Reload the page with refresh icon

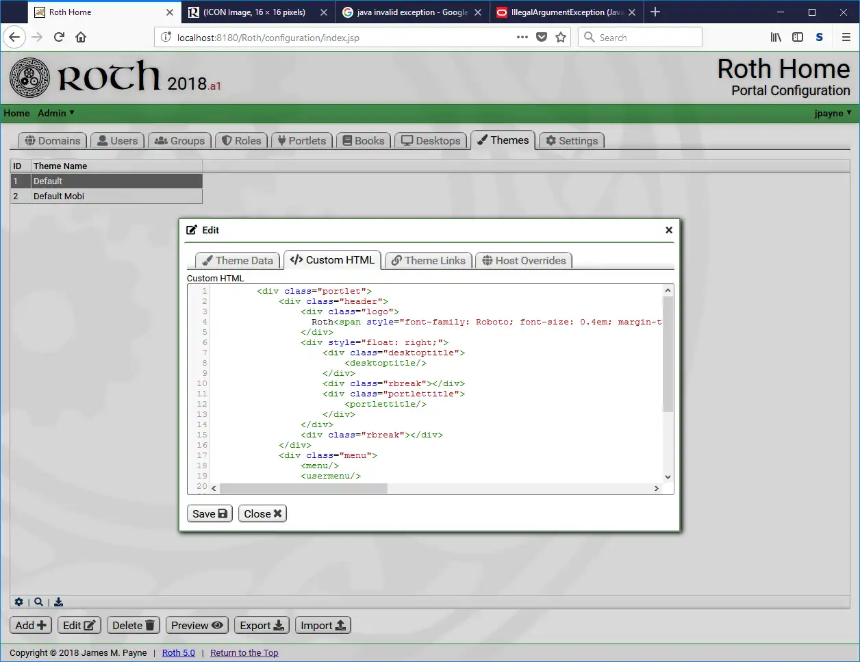coord(59,38)
